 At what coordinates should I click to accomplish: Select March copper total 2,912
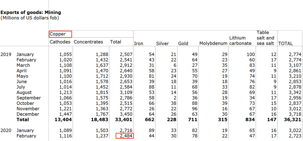click(126, 65)
